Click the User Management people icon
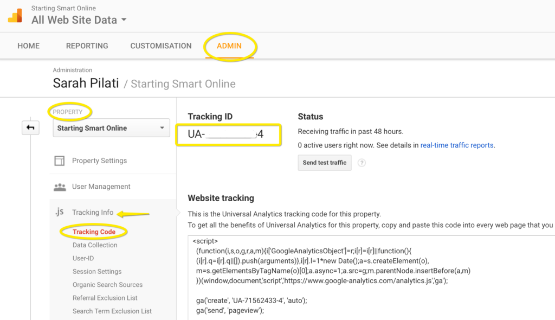The height and width of the screenshot is (320, 555). pos(60,187)
